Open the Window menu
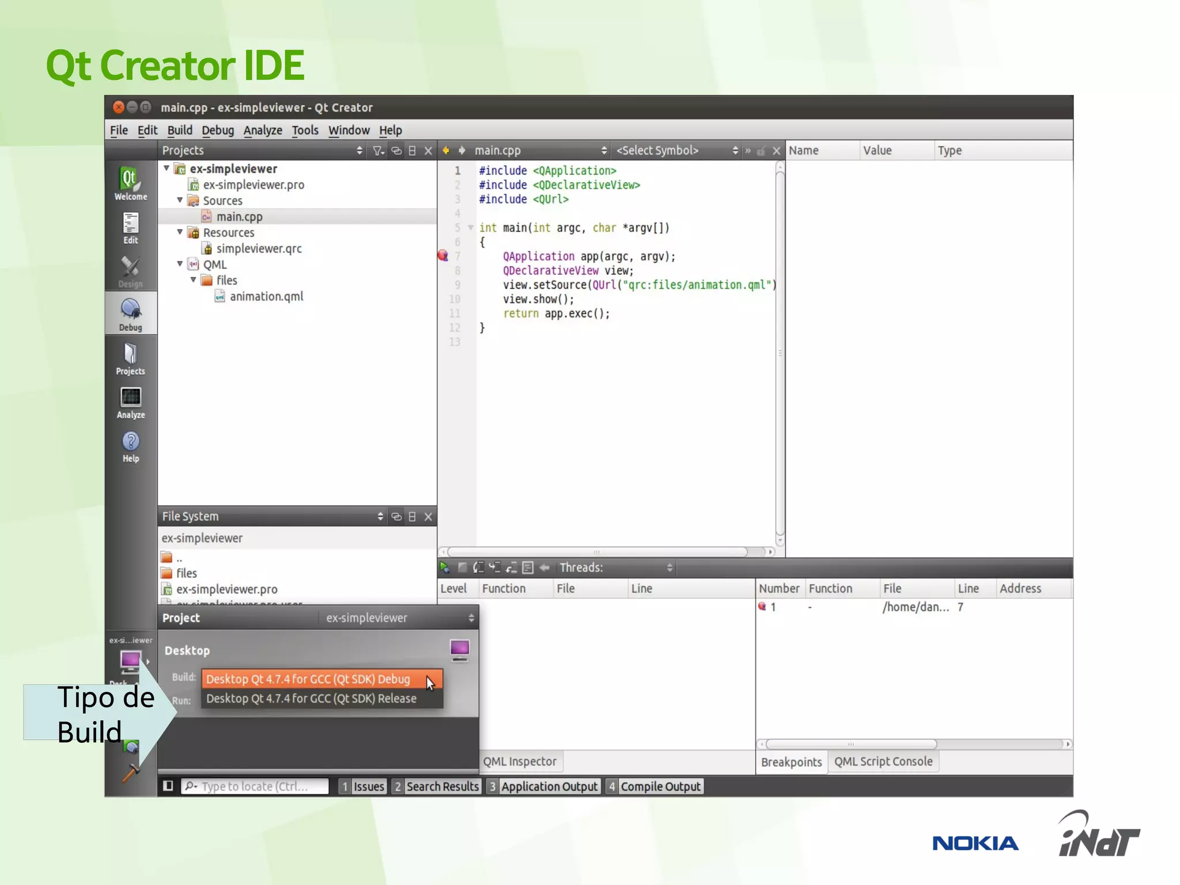This screenshot has height=885, width=1180. (x=349, y=130)
